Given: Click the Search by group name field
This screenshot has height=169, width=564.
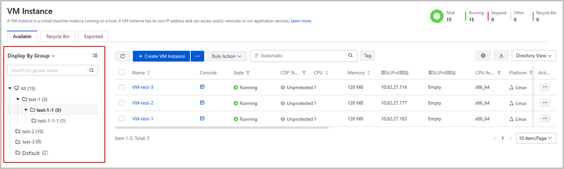Looking at the screenshot, I should point(47,70).
